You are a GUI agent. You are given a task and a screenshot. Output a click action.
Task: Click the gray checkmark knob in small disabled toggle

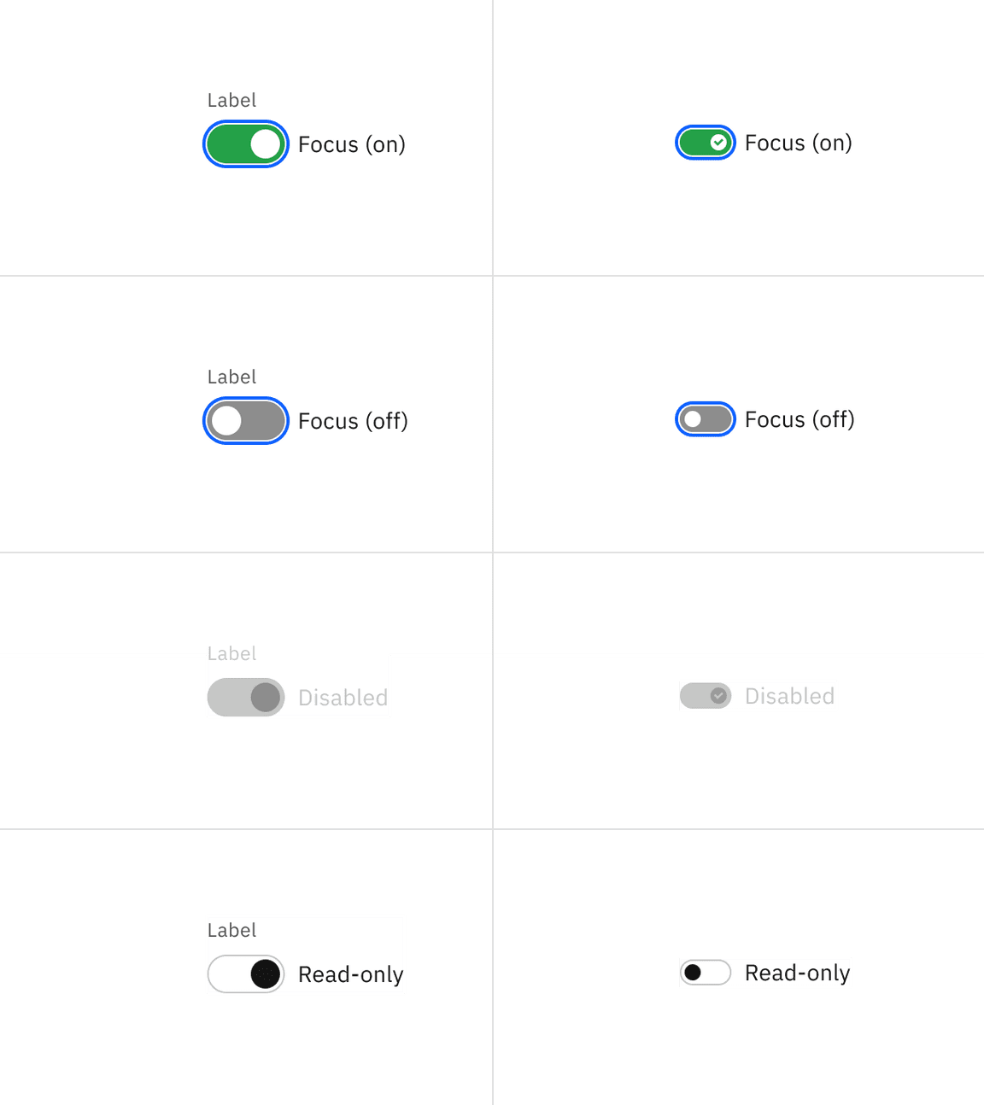718,696
